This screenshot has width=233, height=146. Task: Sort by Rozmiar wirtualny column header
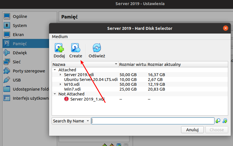tap(133, 64)
